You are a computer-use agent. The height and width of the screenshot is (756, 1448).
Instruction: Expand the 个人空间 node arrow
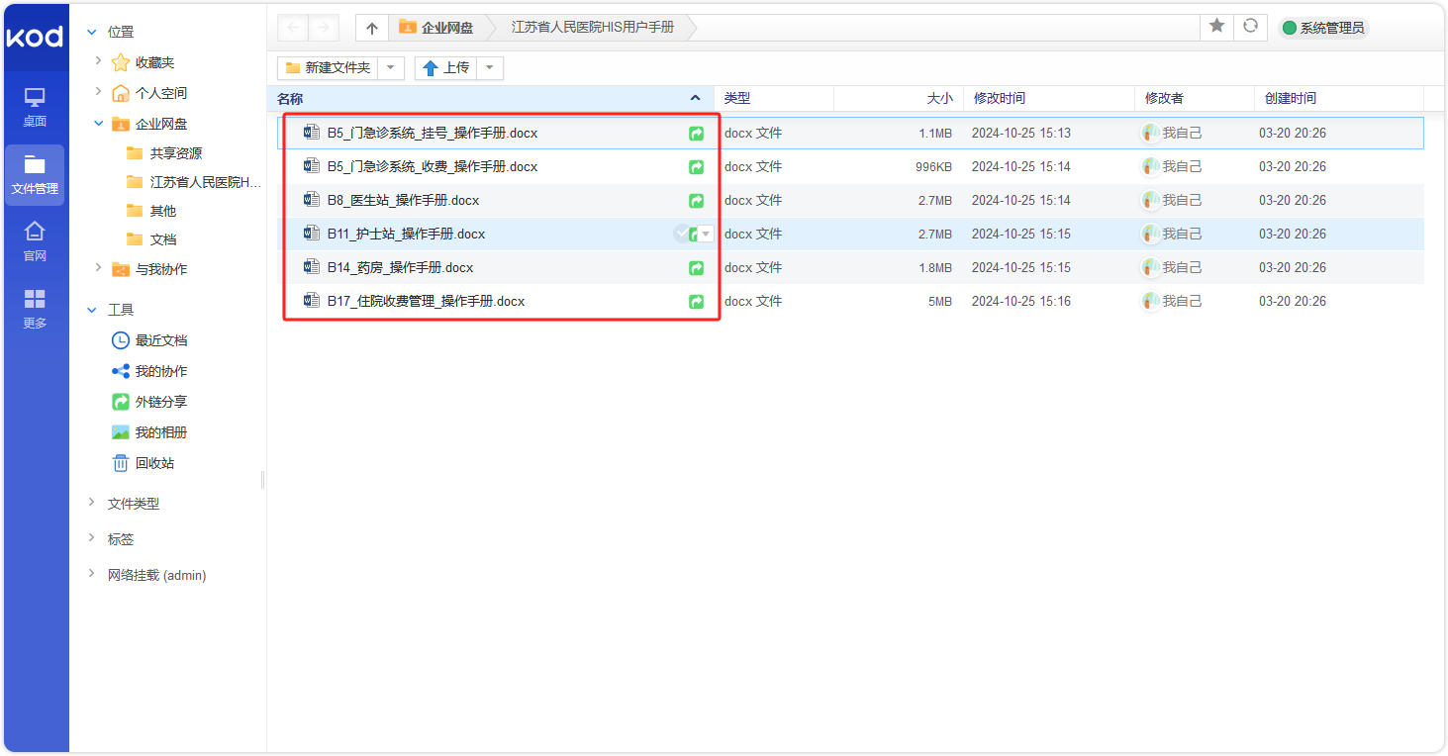pos(98,92)
